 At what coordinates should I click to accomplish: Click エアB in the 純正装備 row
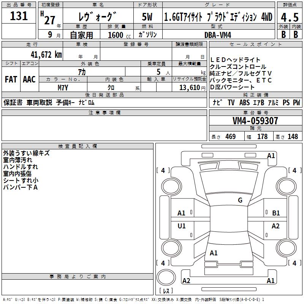[x=258, y=102]
